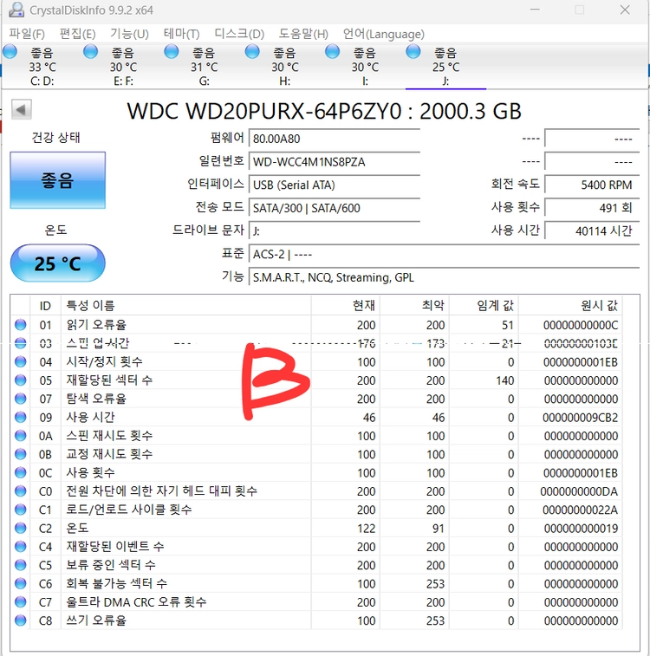
Task: Click the ID column header
Action: 46,305
